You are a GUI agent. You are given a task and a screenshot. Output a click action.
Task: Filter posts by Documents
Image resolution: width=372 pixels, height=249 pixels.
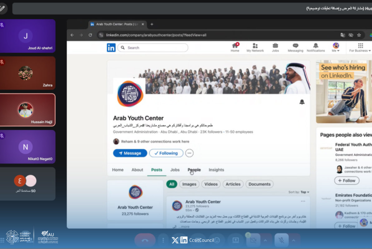click(259, 184)
